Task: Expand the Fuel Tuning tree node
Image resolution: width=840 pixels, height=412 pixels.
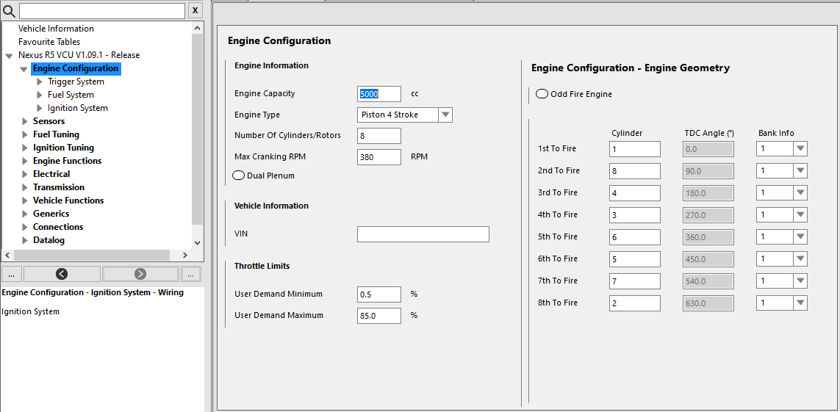Action: click(25, 134)
